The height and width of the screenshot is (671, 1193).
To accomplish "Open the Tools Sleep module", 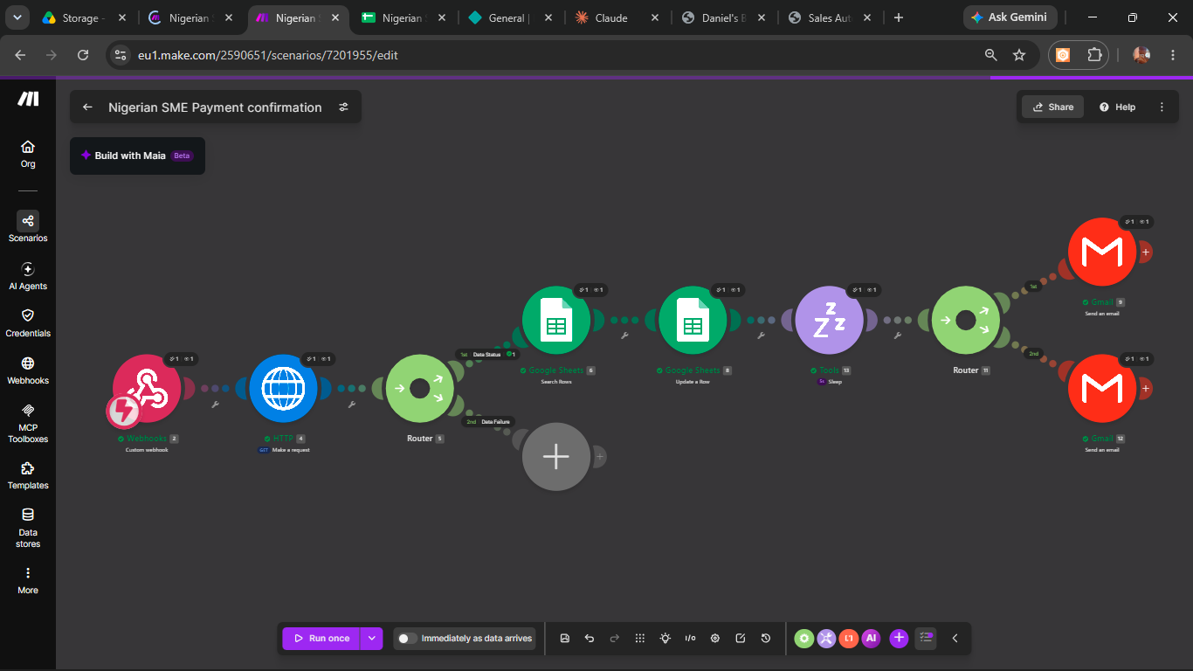I will tap(829, 321).
